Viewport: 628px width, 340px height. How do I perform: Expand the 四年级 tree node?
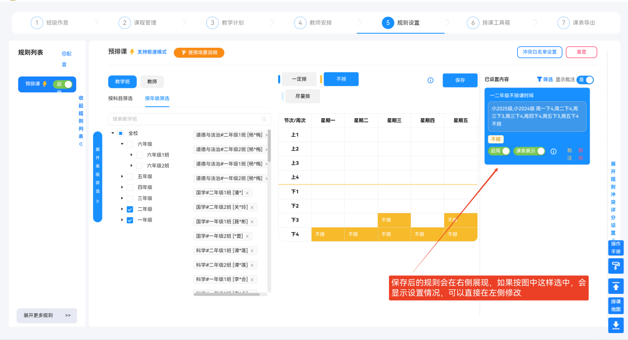[122, 187]
